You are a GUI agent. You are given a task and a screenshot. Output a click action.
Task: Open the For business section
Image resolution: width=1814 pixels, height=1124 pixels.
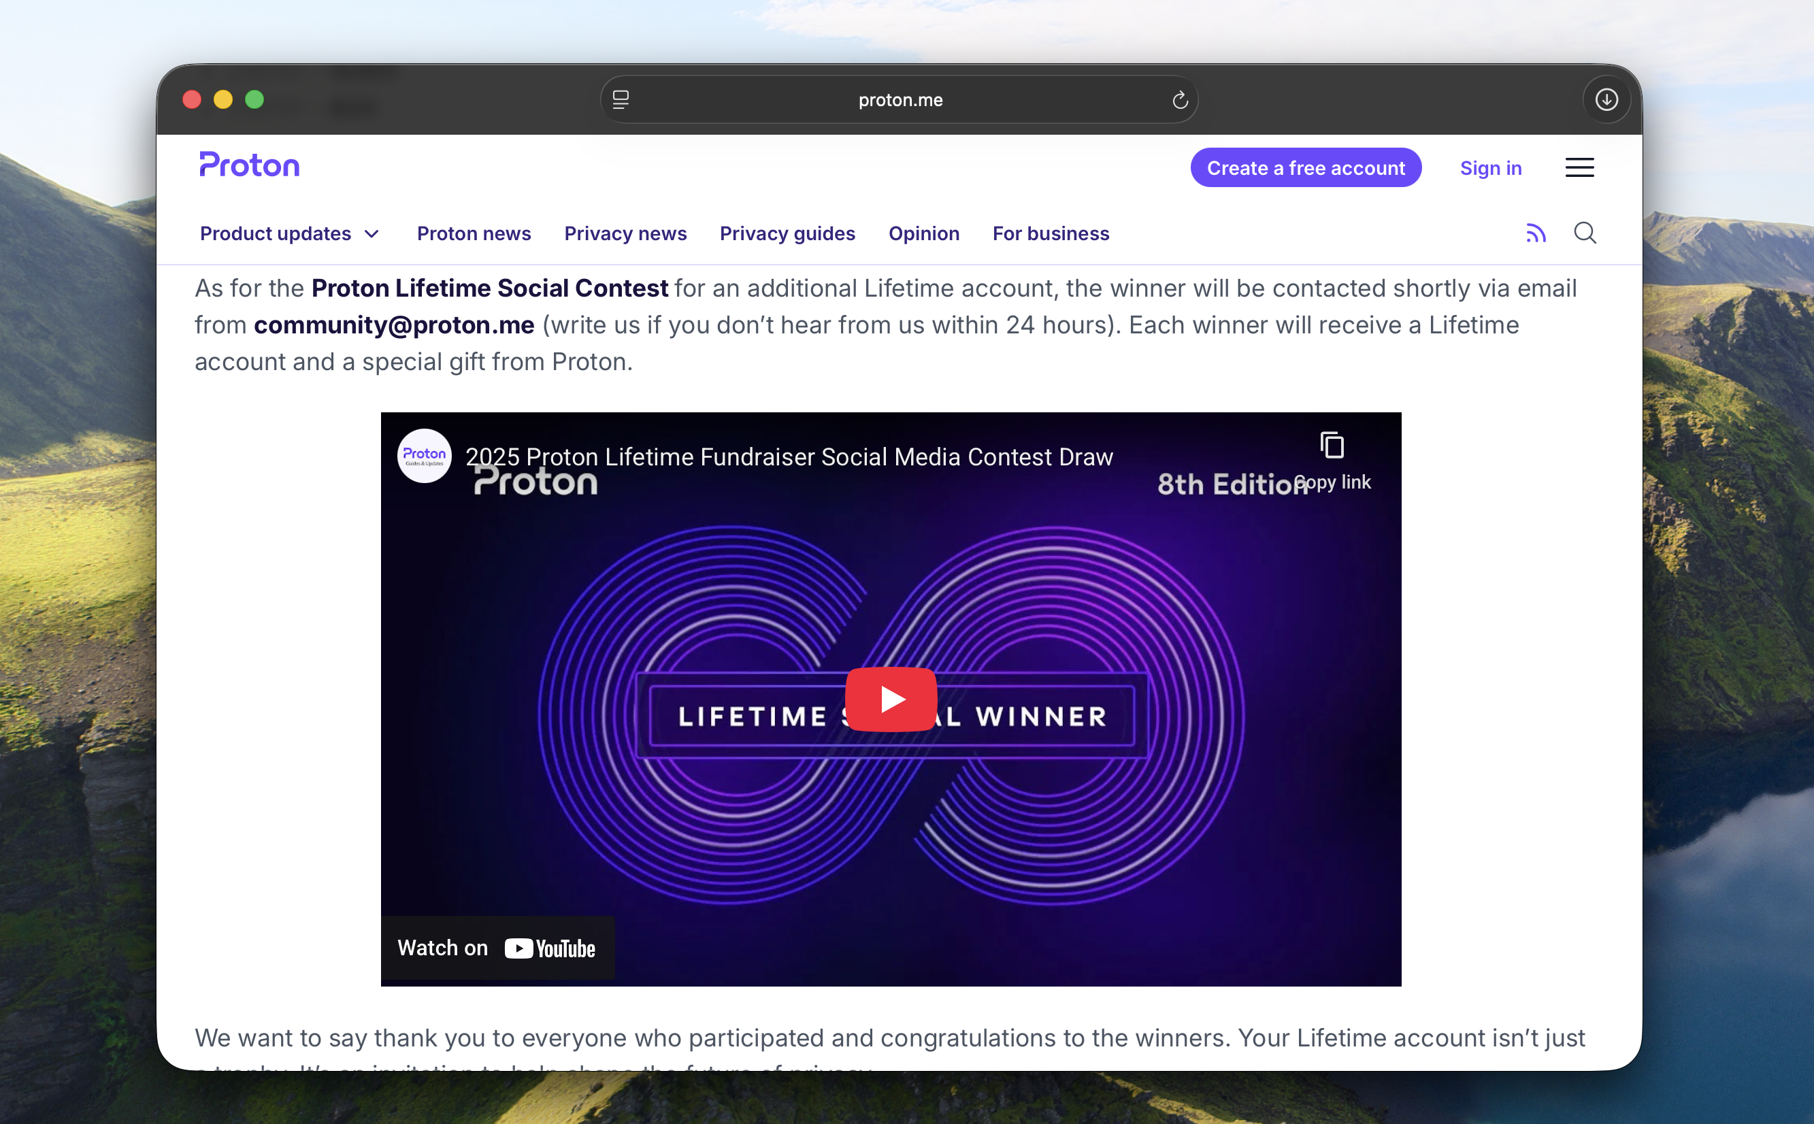(x=1051, y=233)
